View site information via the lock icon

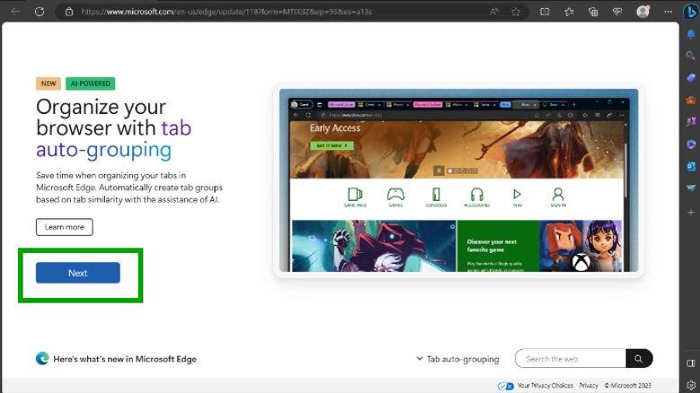tap(69, 12)
